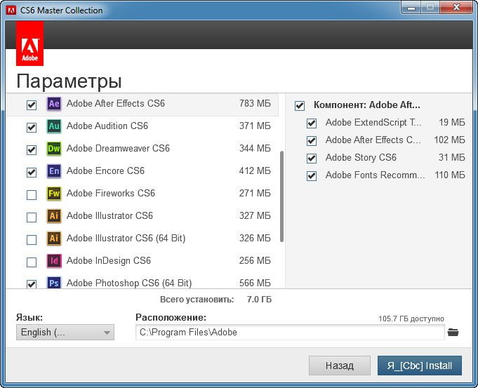
Task: Enable Adobe Illustrator CS6 checkbox
Action: click(x=32, y=218)
